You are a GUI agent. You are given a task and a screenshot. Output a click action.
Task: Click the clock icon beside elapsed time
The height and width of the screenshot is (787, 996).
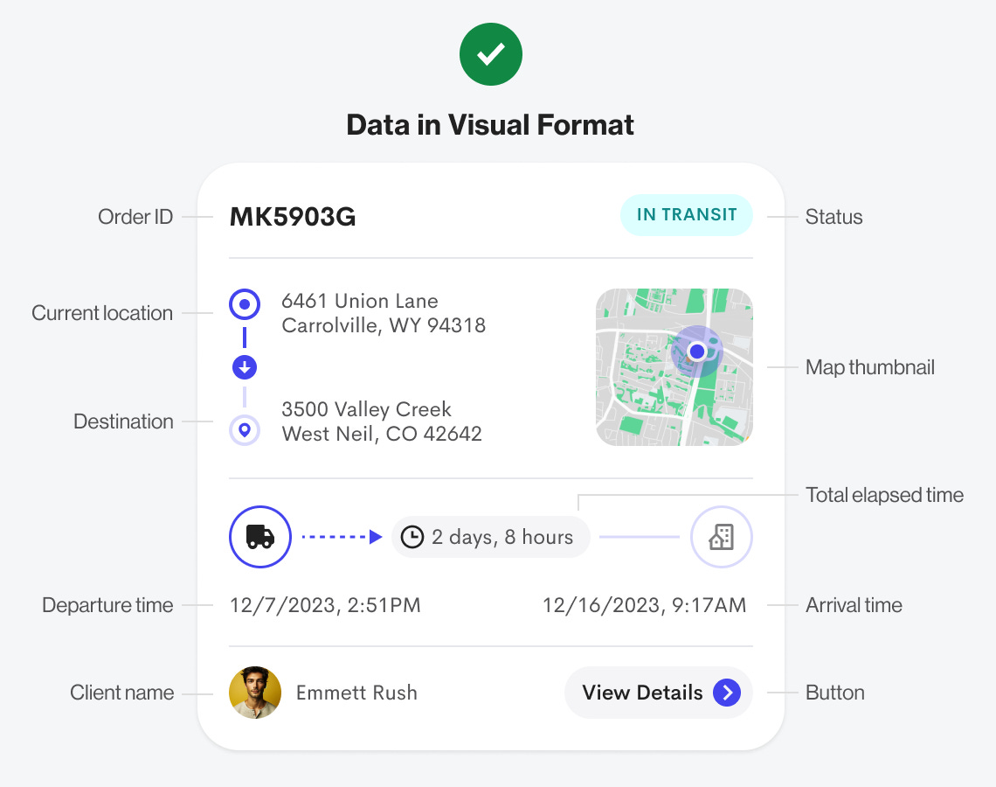tap(412, 537)
